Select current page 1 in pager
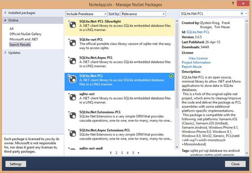Viewport: 252px width, 173px height. [x=111, y=153]
